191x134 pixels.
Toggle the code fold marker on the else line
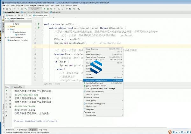tap(43, 69)
